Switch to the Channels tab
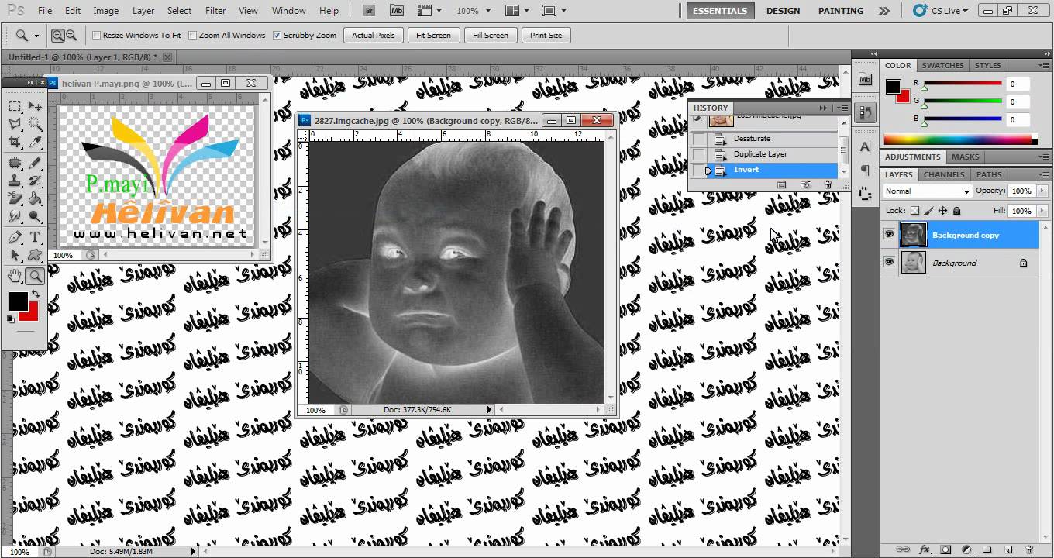Screen dimensions: 1054x558 click(x=943, y=174)
